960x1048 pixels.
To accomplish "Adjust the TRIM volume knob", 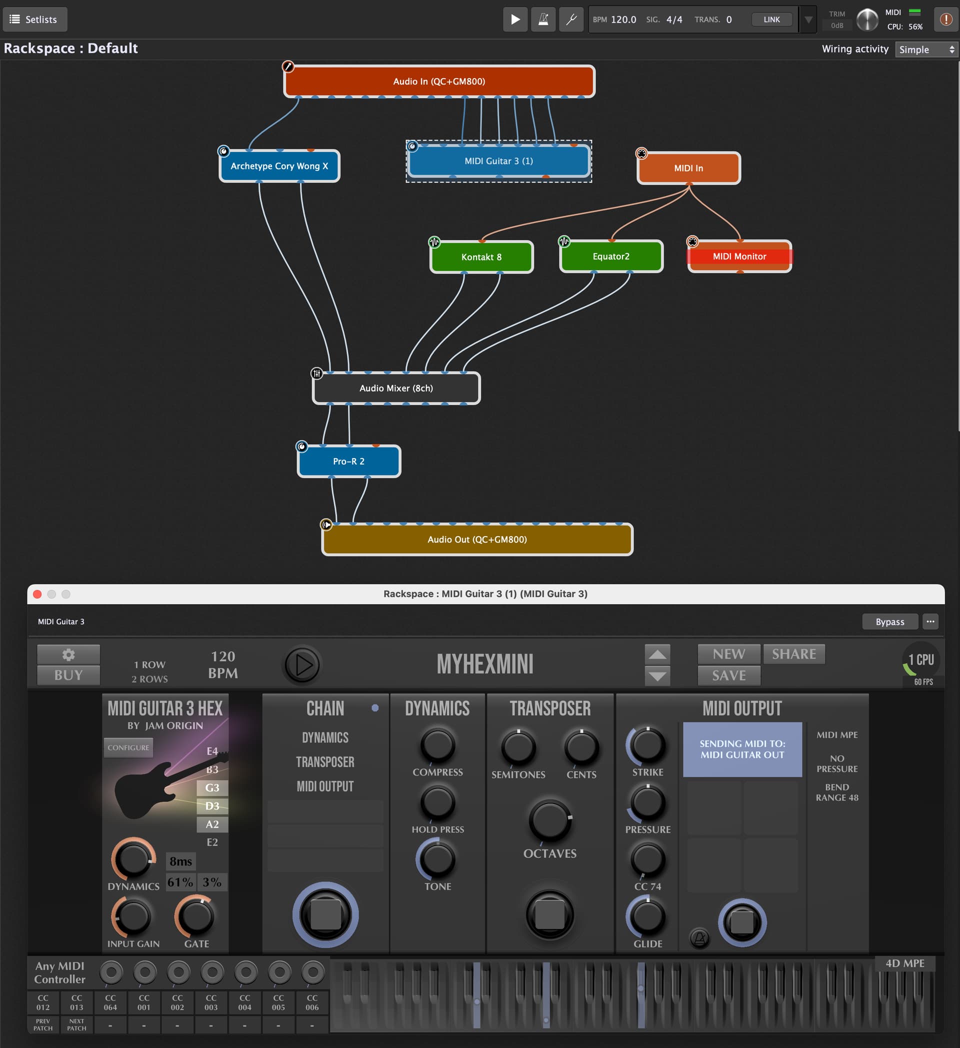I will pos(867,20).
